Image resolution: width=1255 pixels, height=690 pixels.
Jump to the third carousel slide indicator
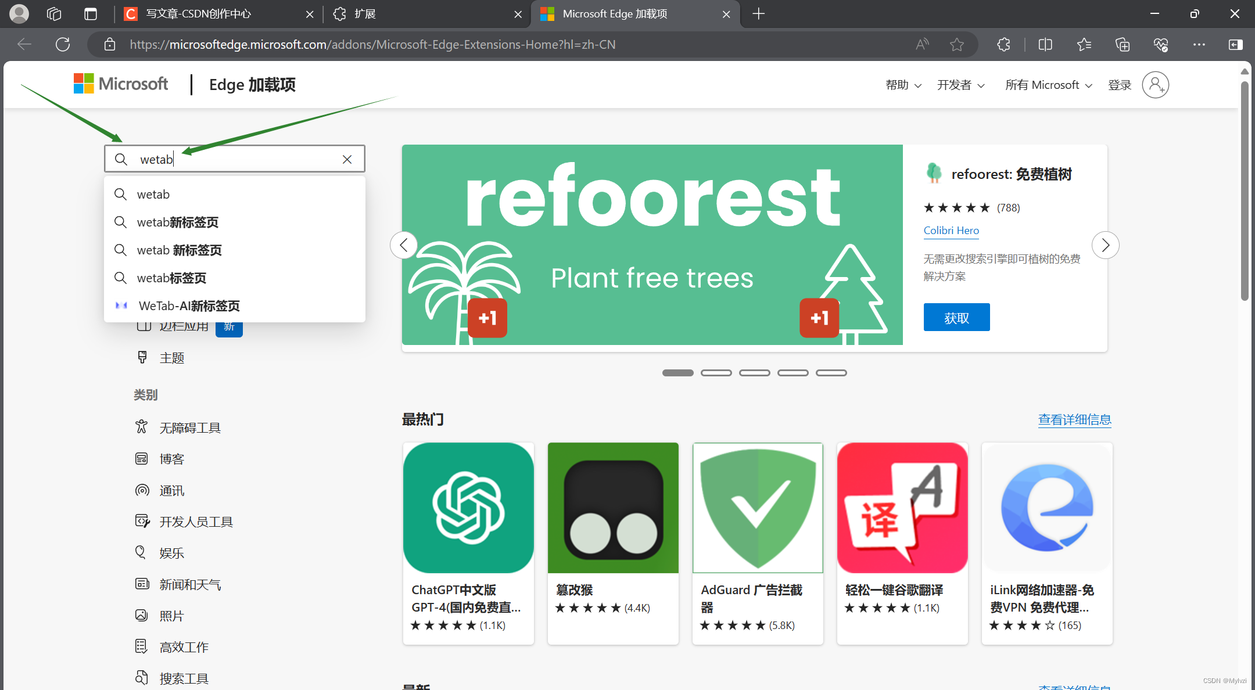point(754,373)
